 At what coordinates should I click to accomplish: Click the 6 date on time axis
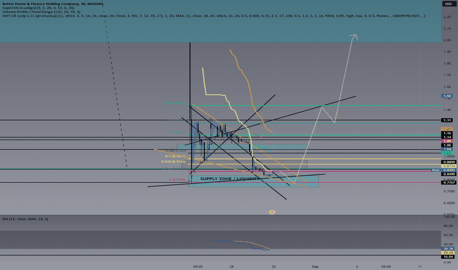[x=357, y=267]
